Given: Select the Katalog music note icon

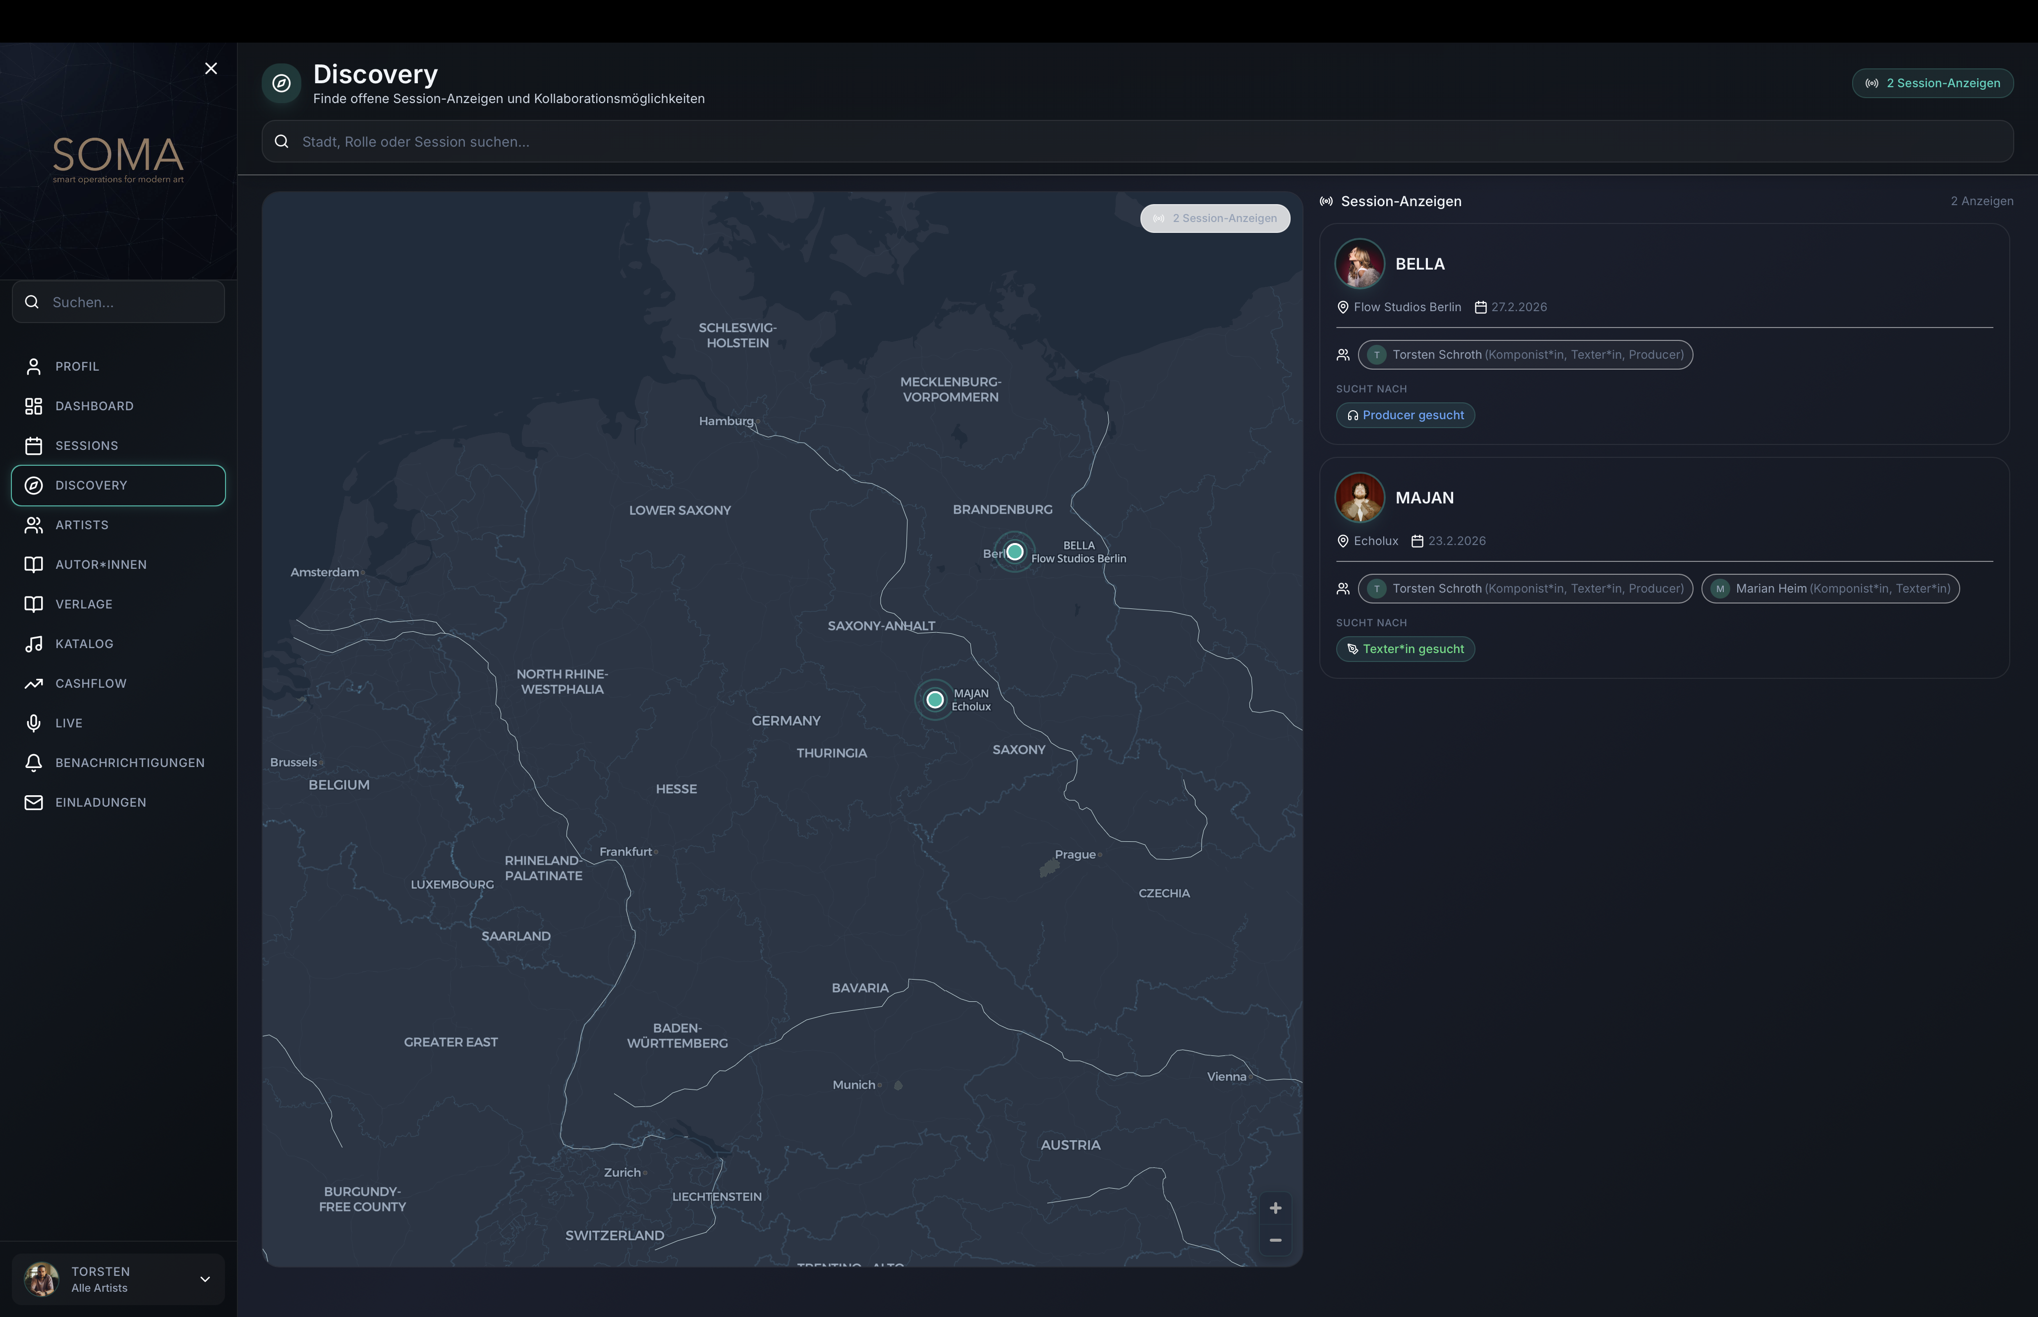Looking at the screenshot, I should pos(34,643).
